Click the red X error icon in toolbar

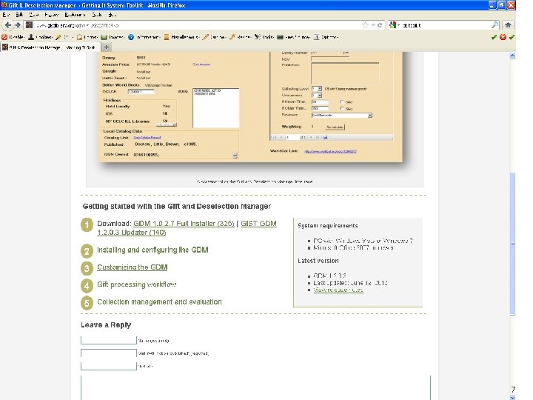[503, 37]
